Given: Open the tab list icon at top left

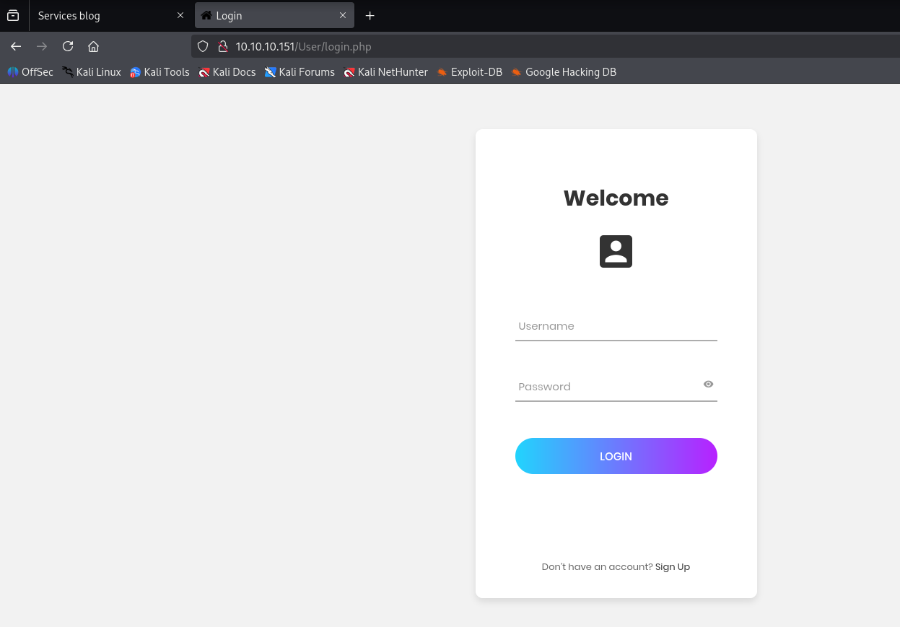Looking at the screenshot, I should coord(13,15).
